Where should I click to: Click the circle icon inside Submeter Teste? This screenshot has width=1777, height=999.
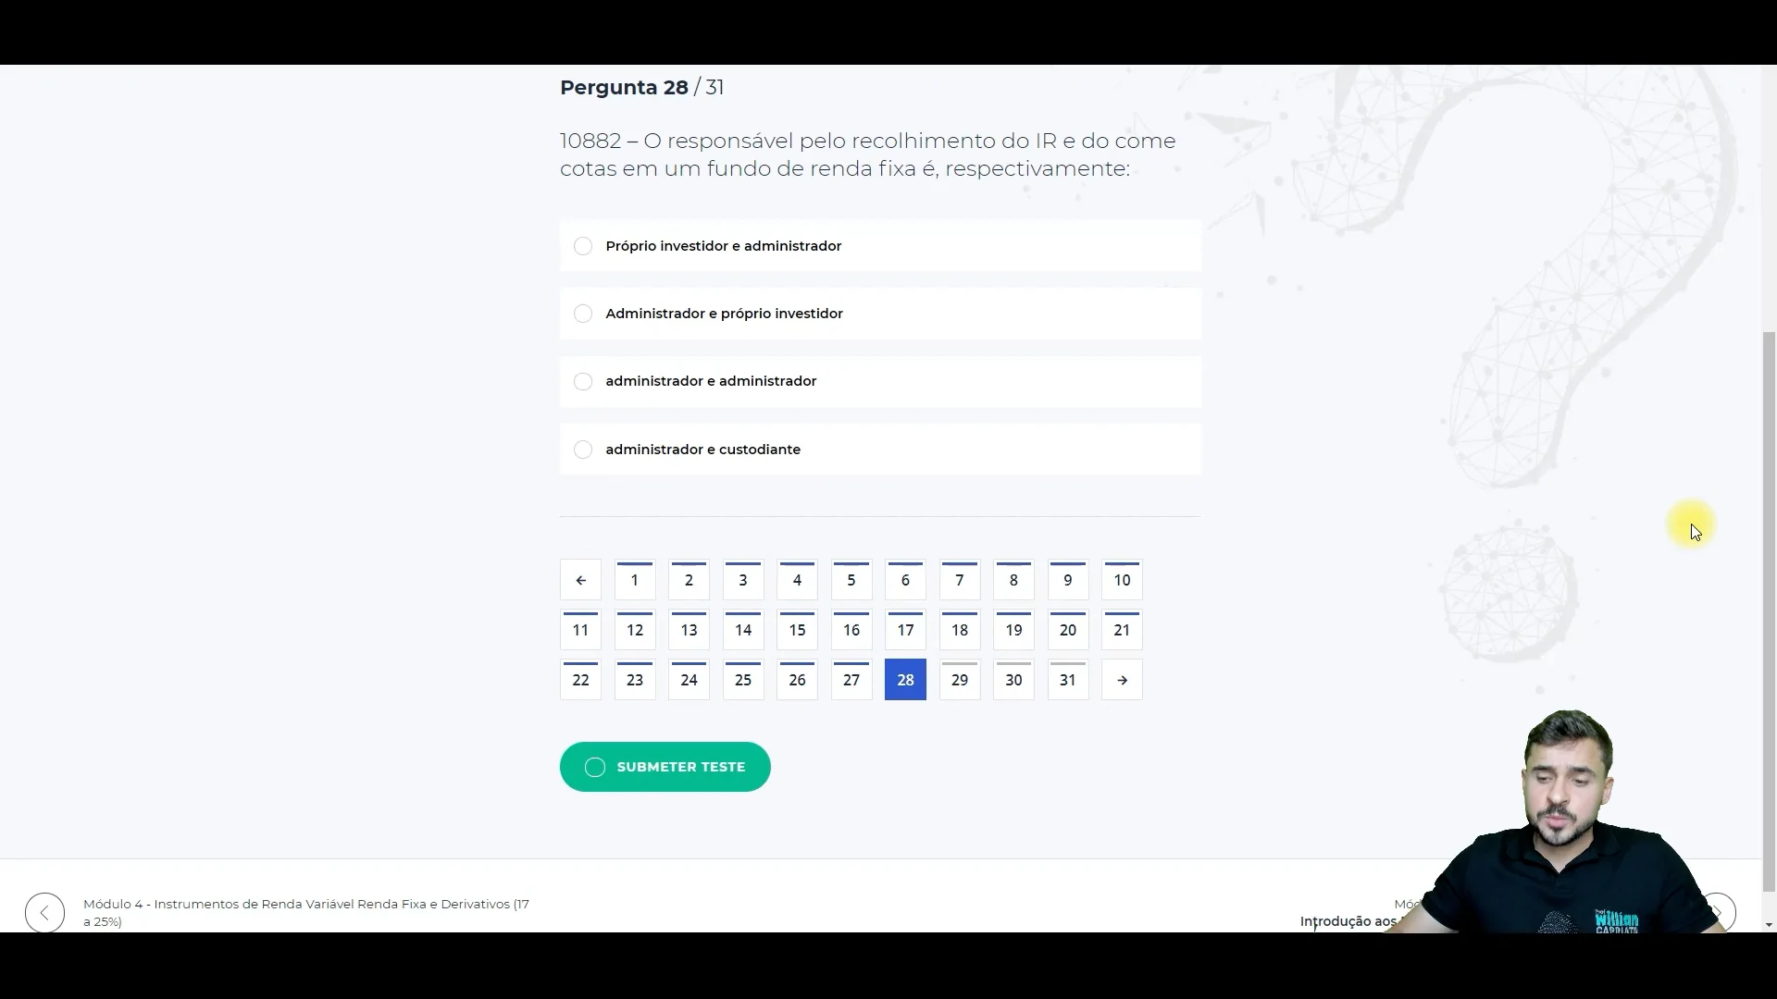point(595,767)
